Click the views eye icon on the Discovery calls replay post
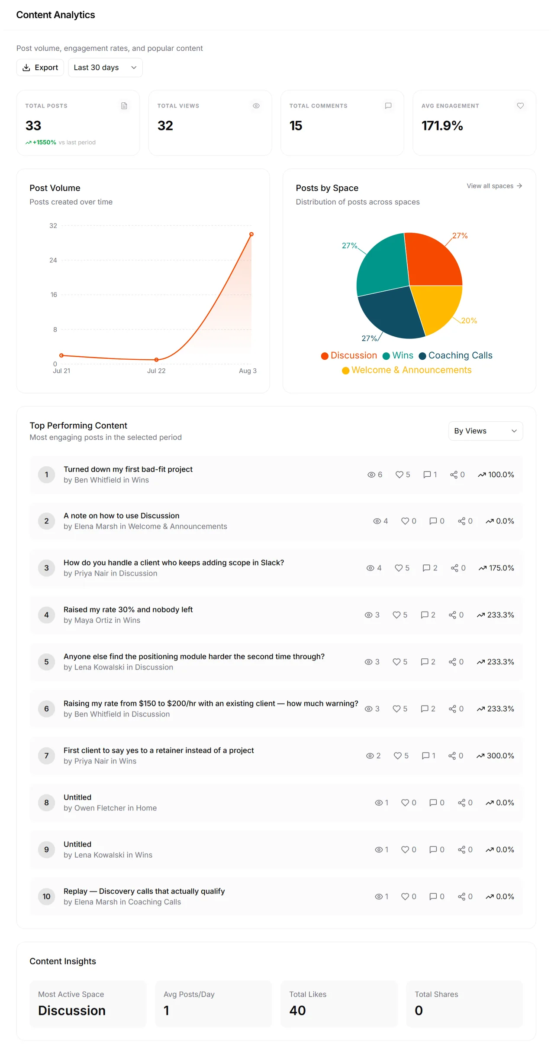 point(379,897)
